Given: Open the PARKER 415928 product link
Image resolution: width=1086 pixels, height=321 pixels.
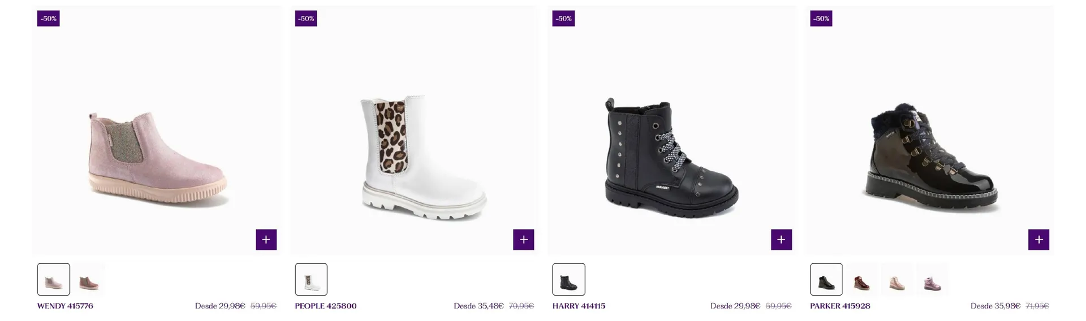Looking at the screenshot, I should point(840,306).
